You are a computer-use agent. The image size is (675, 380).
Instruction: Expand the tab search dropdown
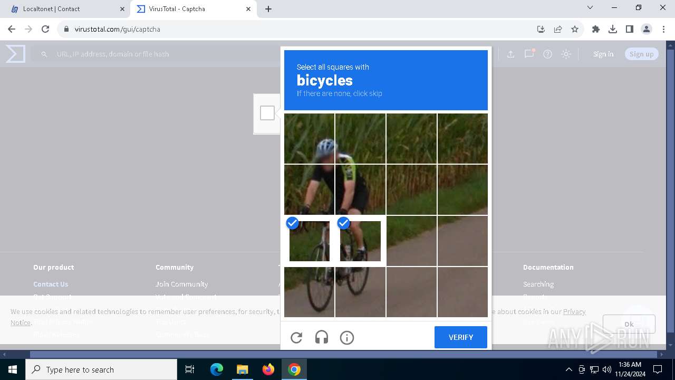pyautogui.click(x=590, y=8)
